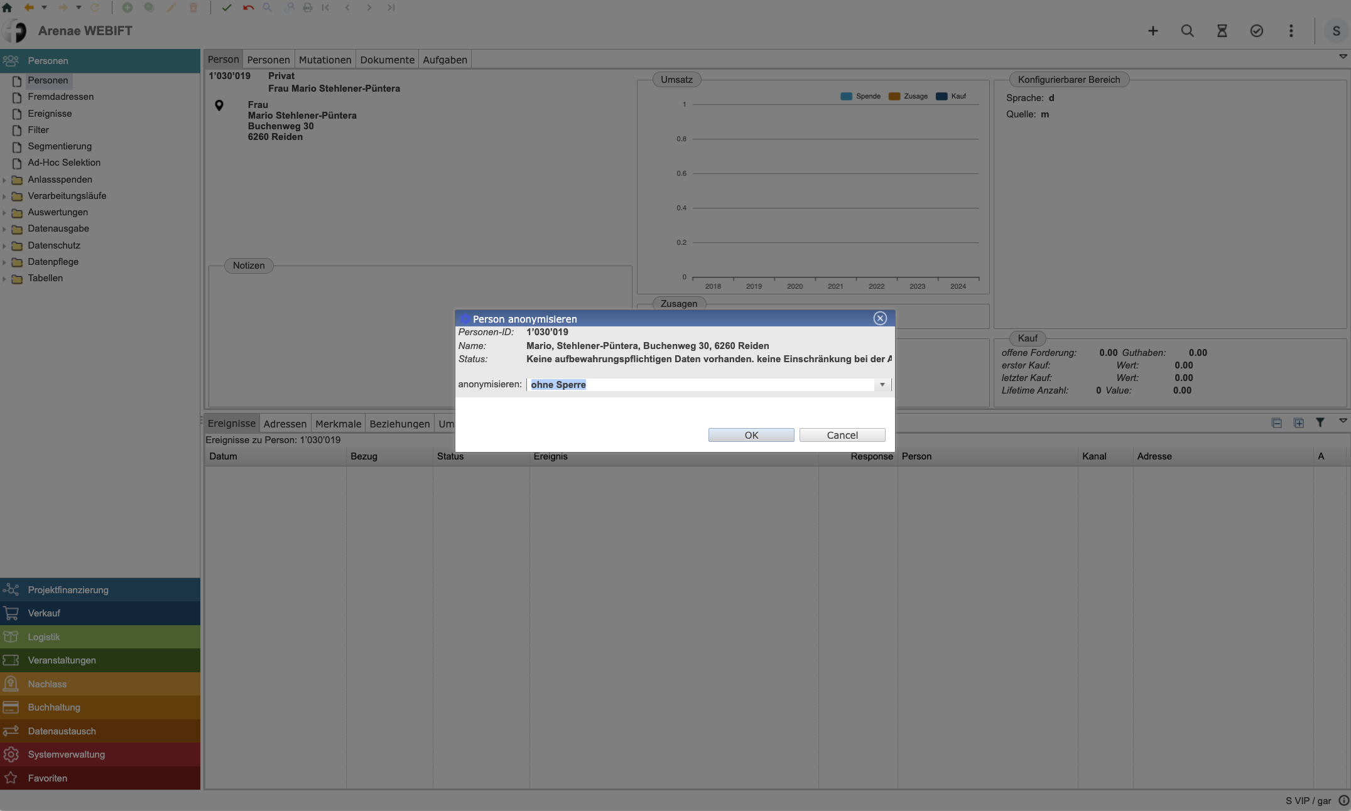Click the circled checkmark tasks icon

pos(1256,31)
